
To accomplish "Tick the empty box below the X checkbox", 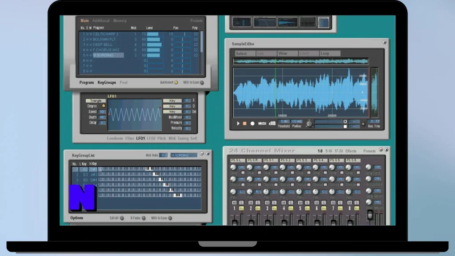I will tap(345, 127).
